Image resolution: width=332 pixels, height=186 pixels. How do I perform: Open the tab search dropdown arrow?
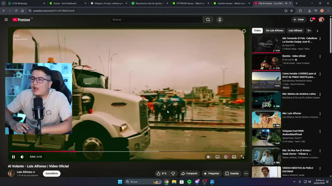coord(3,3)
